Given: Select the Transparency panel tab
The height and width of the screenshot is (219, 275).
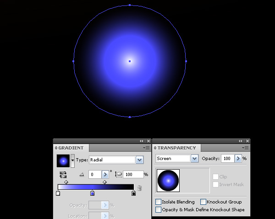Looking at the screenshot, I should coord(176,148).
